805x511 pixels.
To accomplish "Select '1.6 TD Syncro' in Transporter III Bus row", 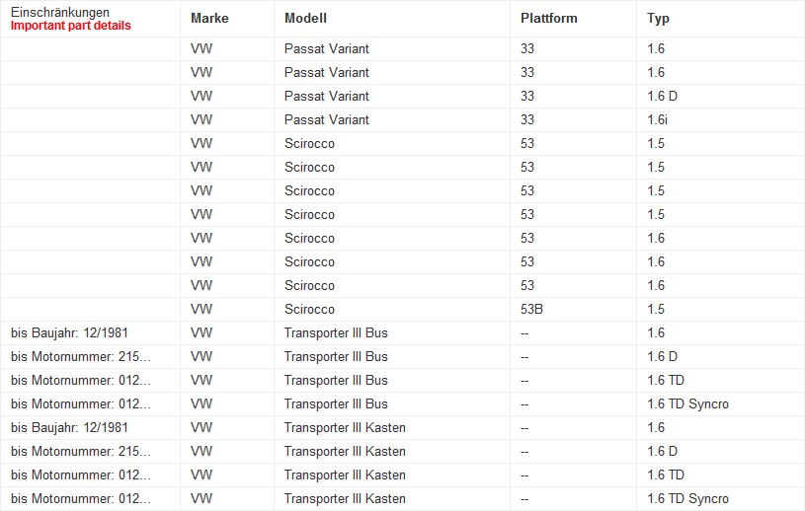I will pos(687,403).
